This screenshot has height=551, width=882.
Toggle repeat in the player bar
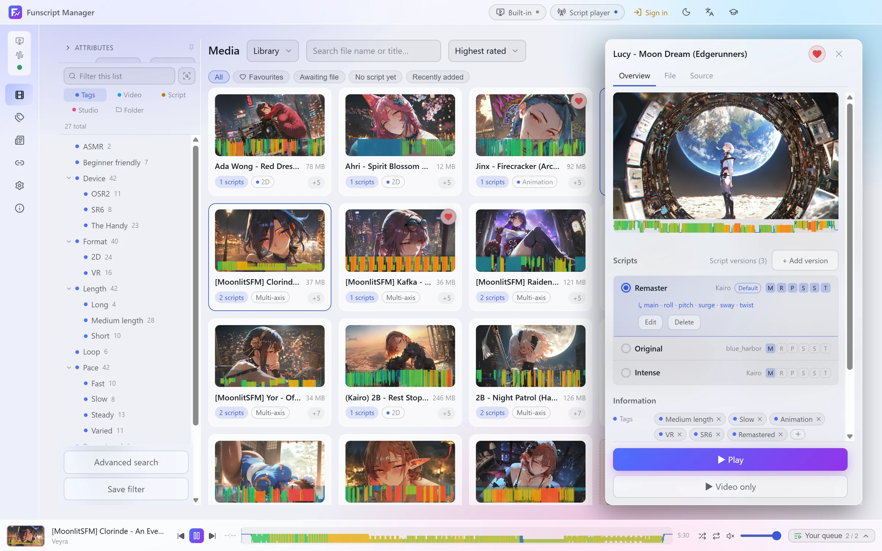(716, 536)
